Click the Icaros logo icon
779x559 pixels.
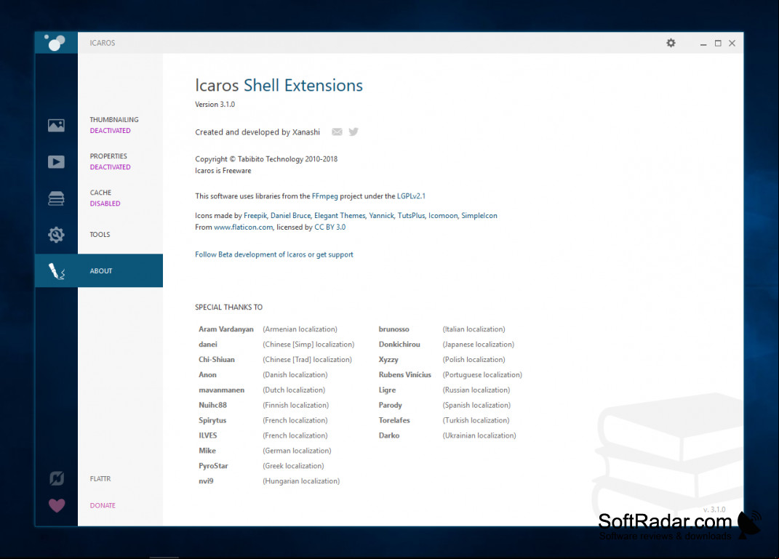(55, 43)
